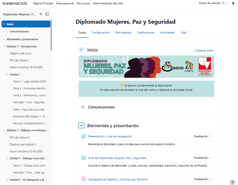The height and width of the screenshot is (185, 238).
Task: Expand Comunicaciones chevron in course index
Action: (7, 32)
